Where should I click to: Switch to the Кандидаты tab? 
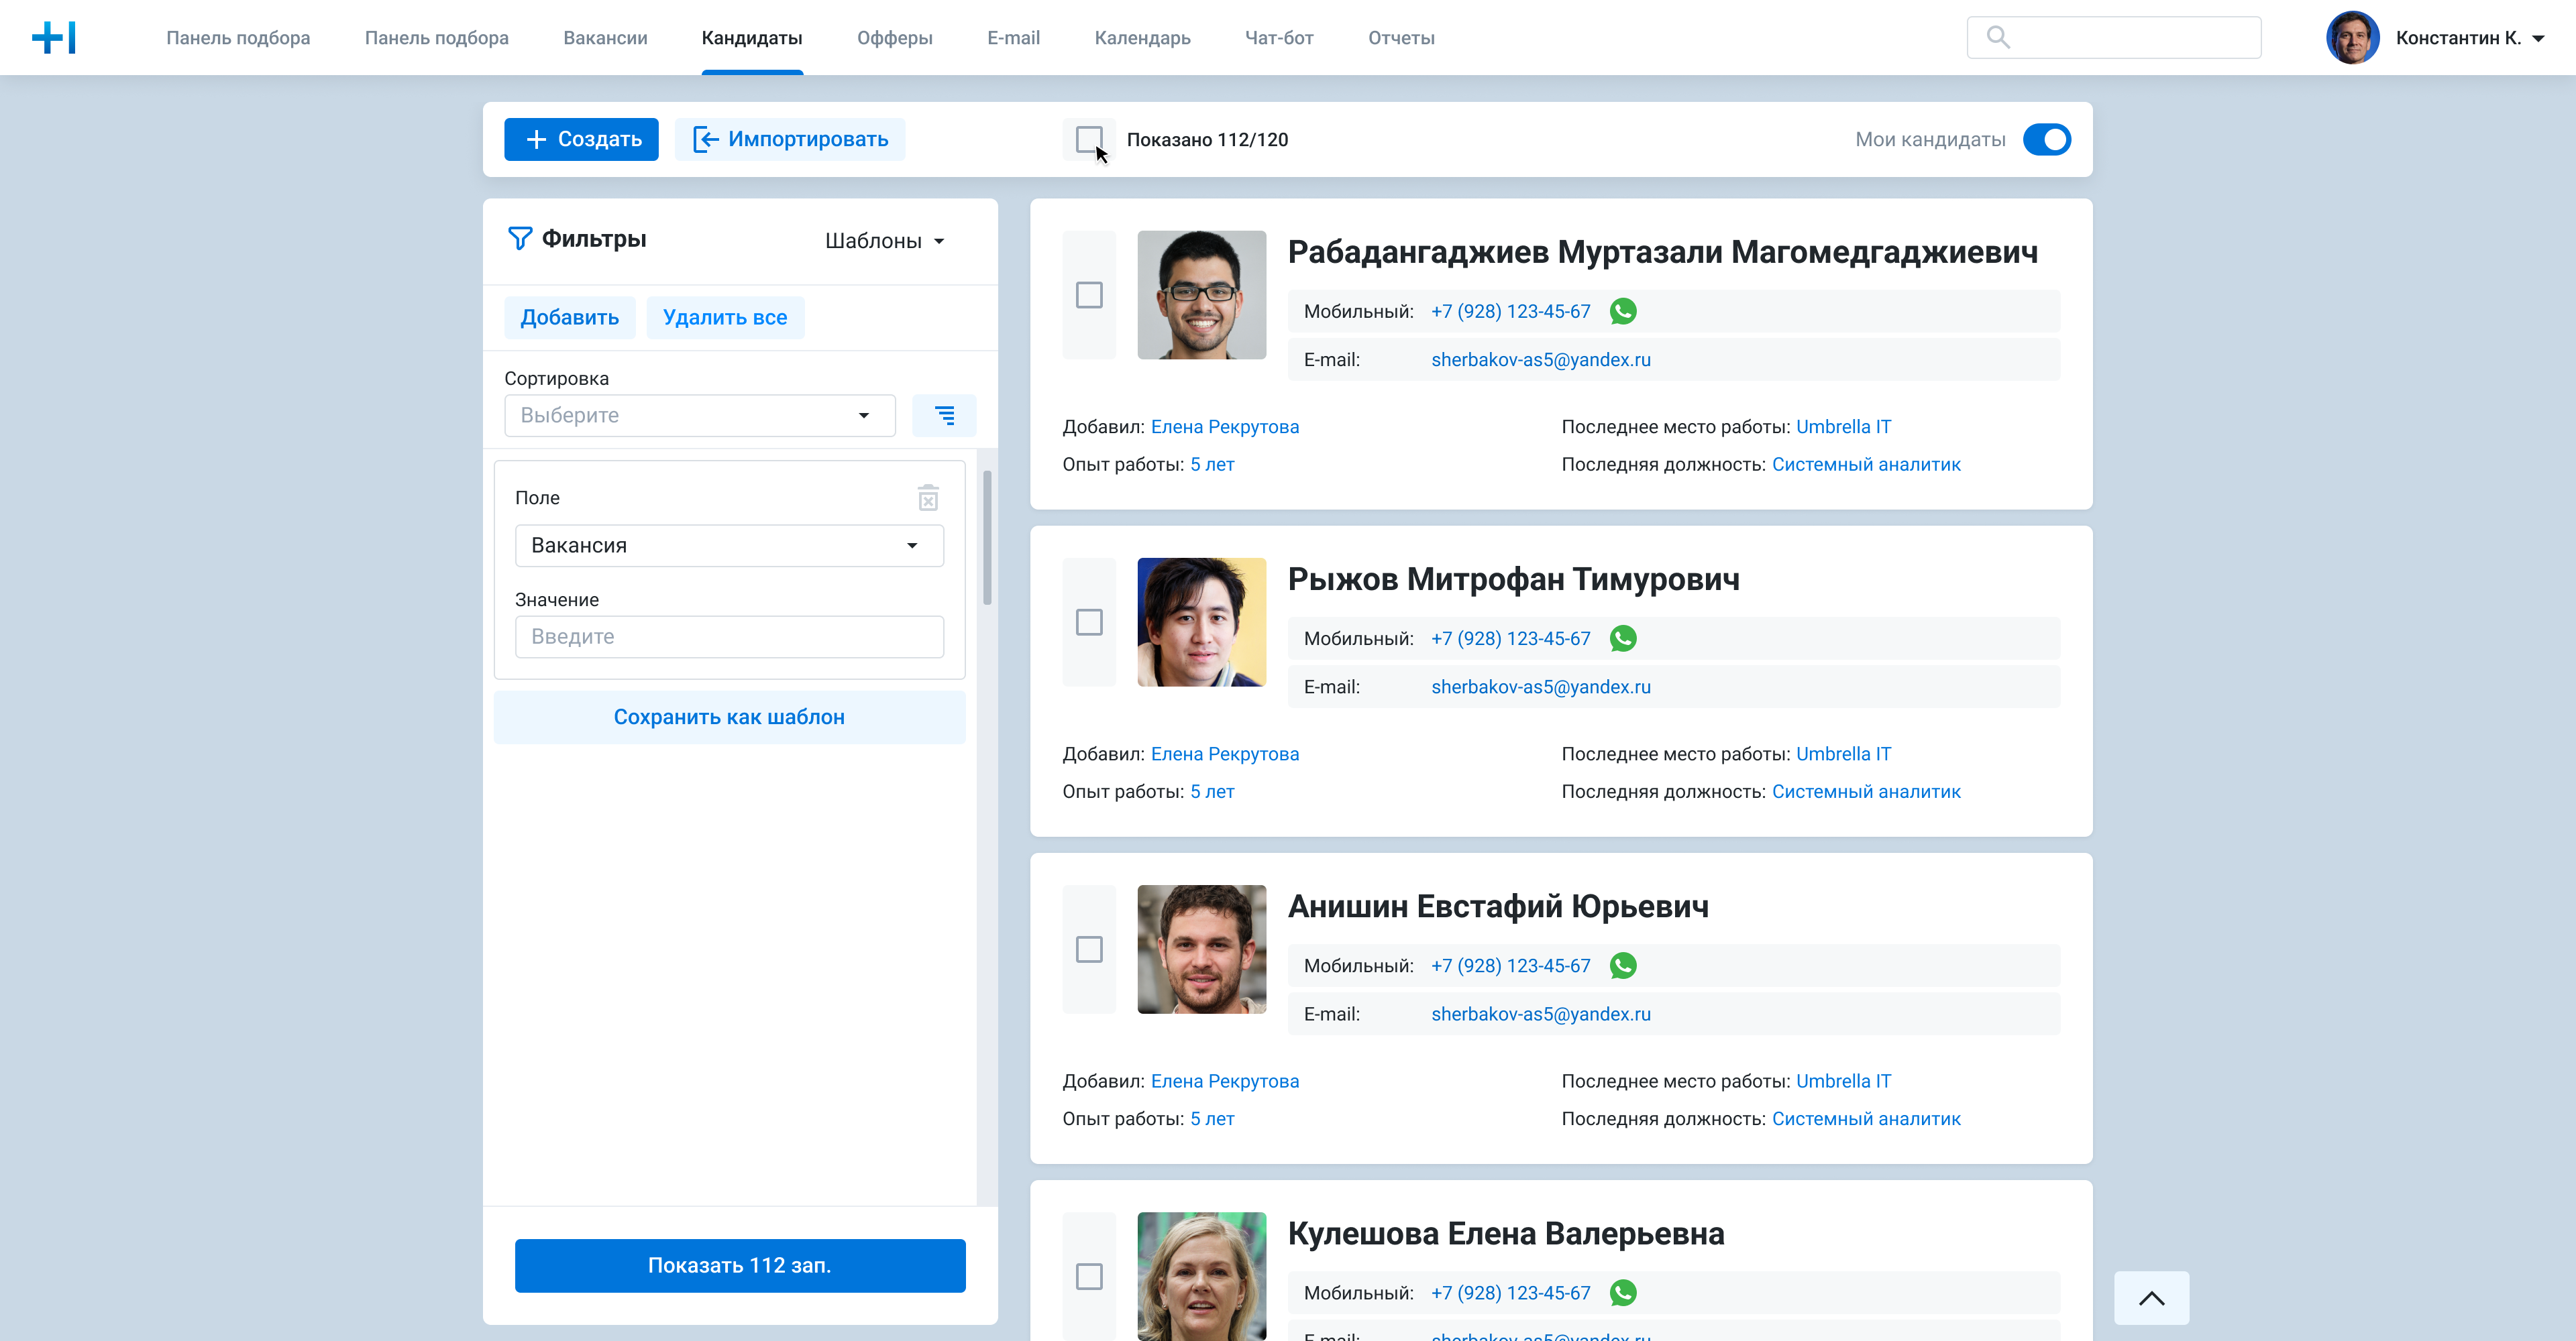point(752,38)
